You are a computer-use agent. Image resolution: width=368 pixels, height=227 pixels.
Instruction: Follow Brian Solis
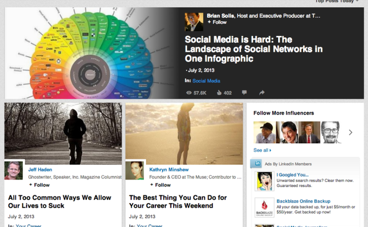point(217,22)
